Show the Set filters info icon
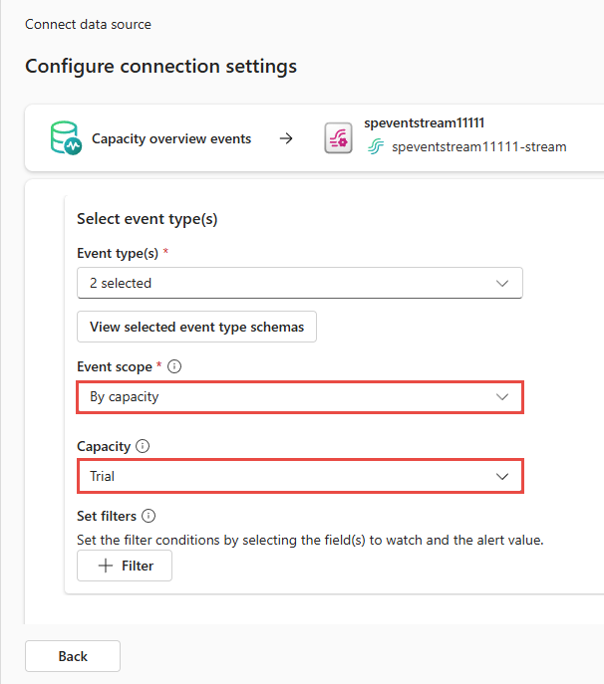Viewport: 604px width, 684px height. pos(149,516)
